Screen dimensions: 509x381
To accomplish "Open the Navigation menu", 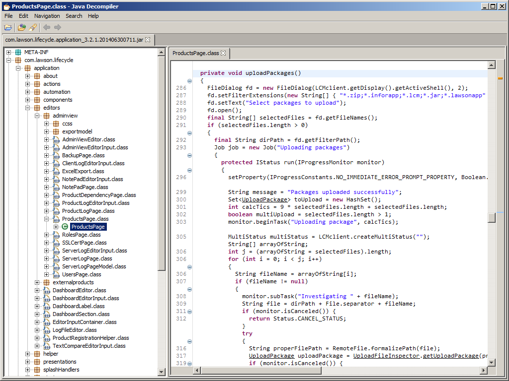I will click(47, 16).
